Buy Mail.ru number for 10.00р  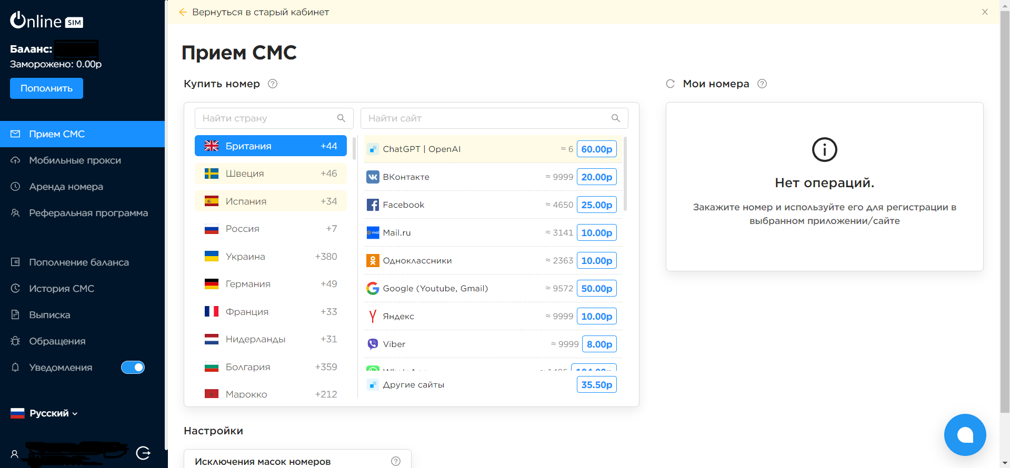596,233
